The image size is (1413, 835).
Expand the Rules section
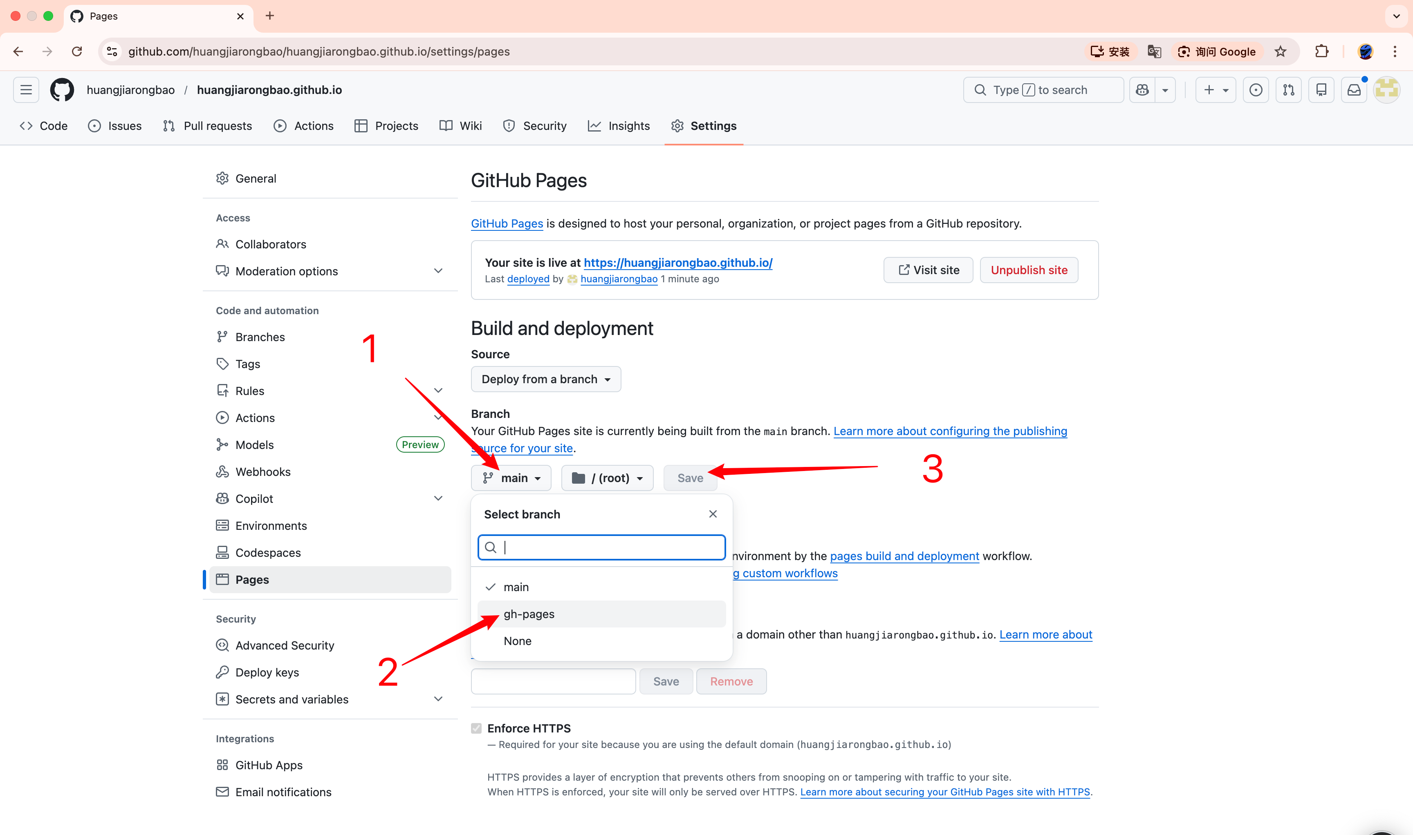pos(438,391)
